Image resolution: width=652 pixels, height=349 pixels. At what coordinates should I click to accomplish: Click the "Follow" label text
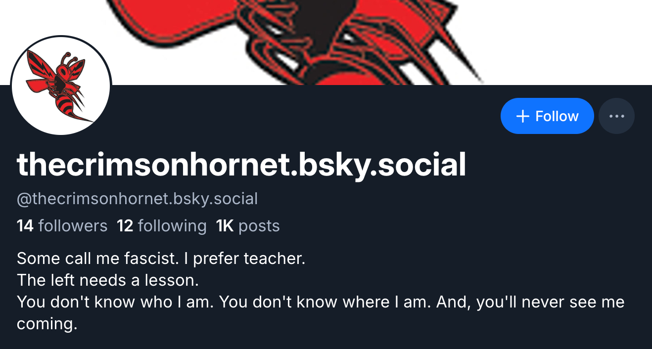(557, 116)
